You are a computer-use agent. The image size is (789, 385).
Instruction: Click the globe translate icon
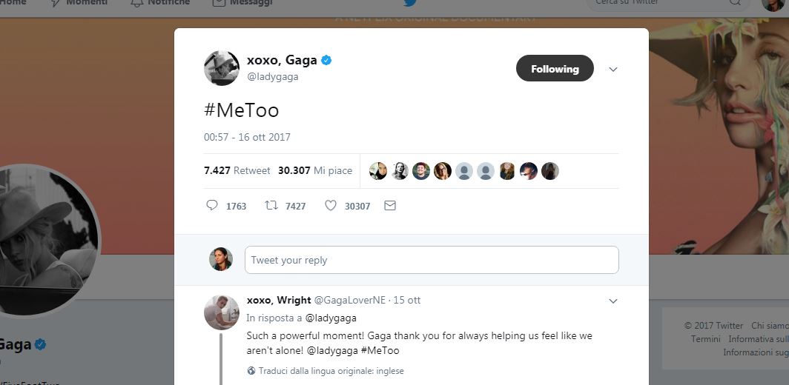tap(251, 371)
